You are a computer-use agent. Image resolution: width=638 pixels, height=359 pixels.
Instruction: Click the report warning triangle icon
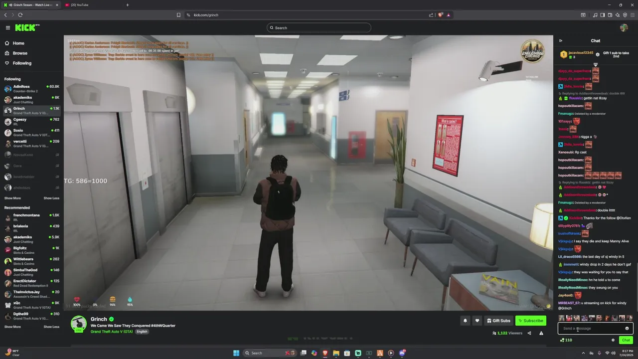pos(541,333)
